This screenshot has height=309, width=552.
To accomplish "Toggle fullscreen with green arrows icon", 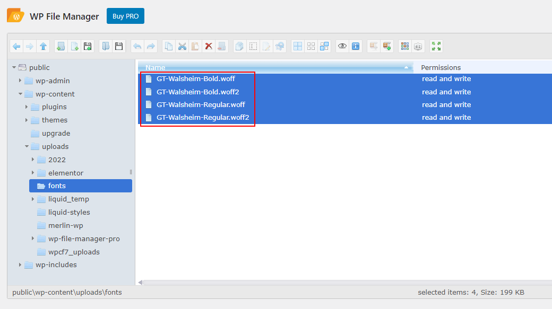I will tap(436, 47).
